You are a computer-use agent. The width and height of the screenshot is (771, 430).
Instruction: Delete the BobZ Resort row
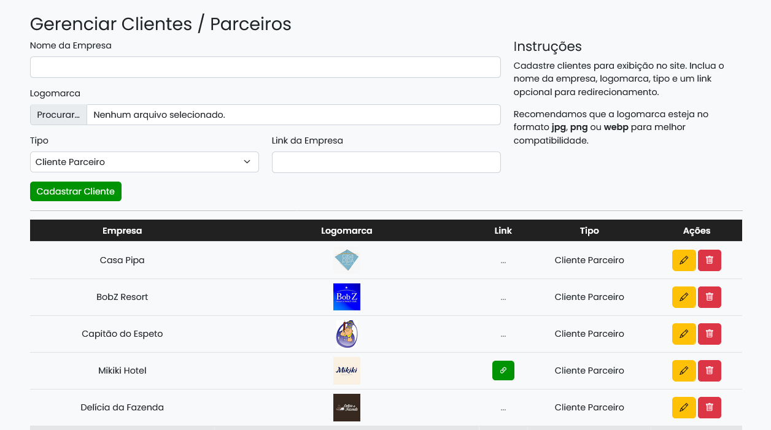point(710,297)
